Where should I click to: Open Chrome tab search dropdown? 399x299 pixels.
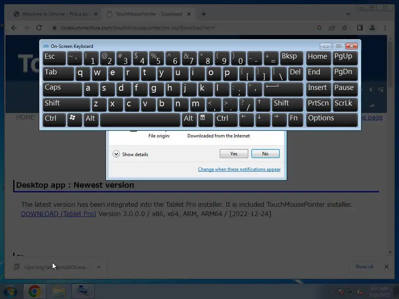point(348,14)
